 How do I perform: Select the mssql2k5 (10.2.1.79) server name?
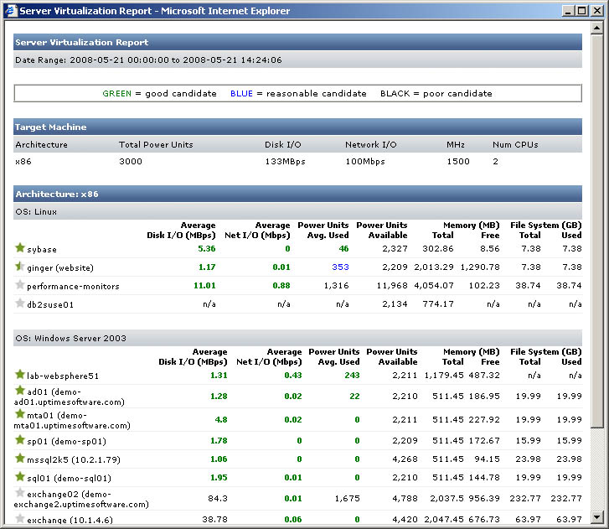(x=74, y=459)
